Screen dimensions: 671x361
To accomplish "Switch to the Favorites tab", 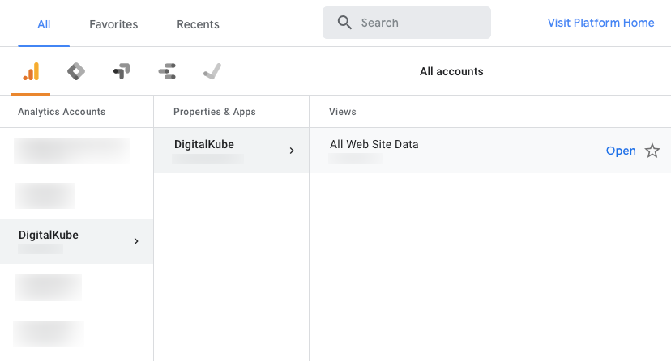I will click(x=113, y=24).
